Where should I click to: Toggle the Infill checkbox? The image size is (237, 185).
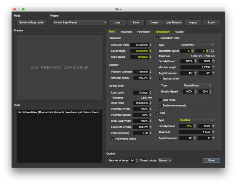tap(158, 113)
